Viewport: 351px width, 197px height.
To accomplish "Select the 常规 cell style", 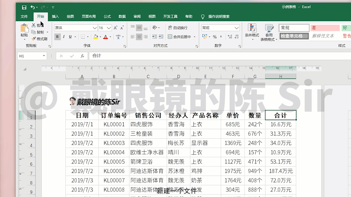I will [294, 28].
